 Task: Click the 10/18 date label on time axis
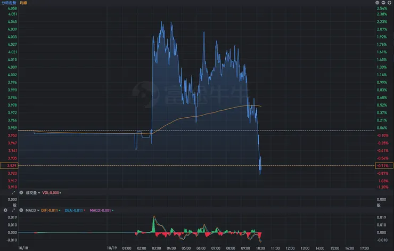(x=23, y=248)
